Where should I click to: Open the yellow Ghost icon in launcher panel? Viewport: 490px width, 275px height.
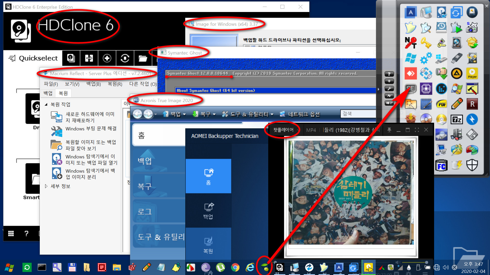click(x=411, y=28)
